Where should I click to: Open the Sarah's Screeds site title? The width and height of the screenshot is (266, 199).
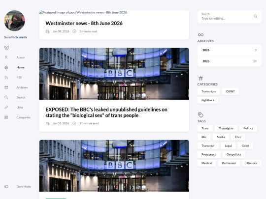15,37
